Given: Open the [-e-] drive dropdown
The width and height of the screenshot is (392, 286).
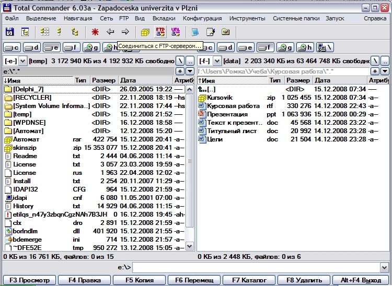Looking at the screenshot, I should [x=22, y=61].
